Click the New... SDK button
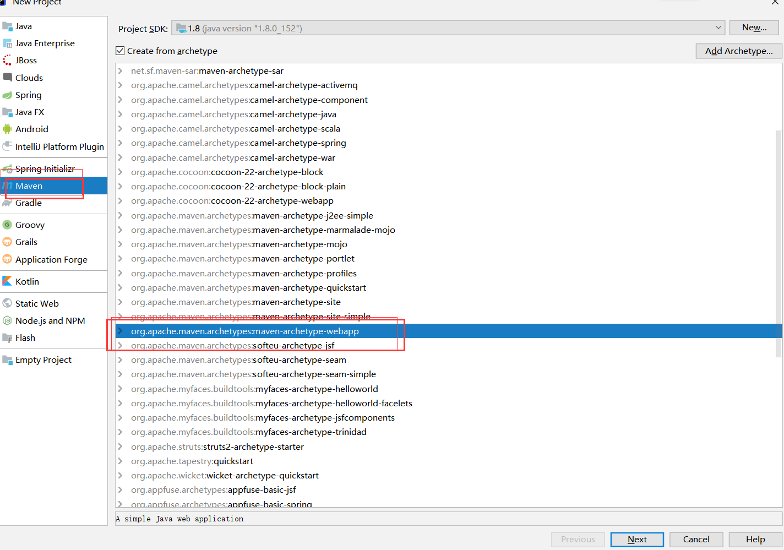This screenshot has width=784, height=550. (754, 28)
